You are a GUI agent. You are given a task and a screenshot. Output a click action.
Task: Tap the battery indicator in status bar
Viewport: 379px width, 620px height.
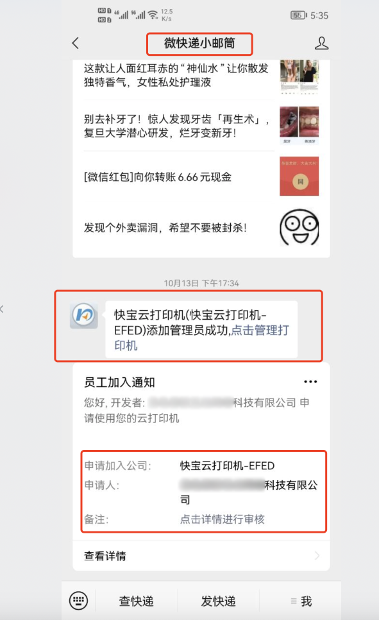pyautogui.click(x=298, y=15)
